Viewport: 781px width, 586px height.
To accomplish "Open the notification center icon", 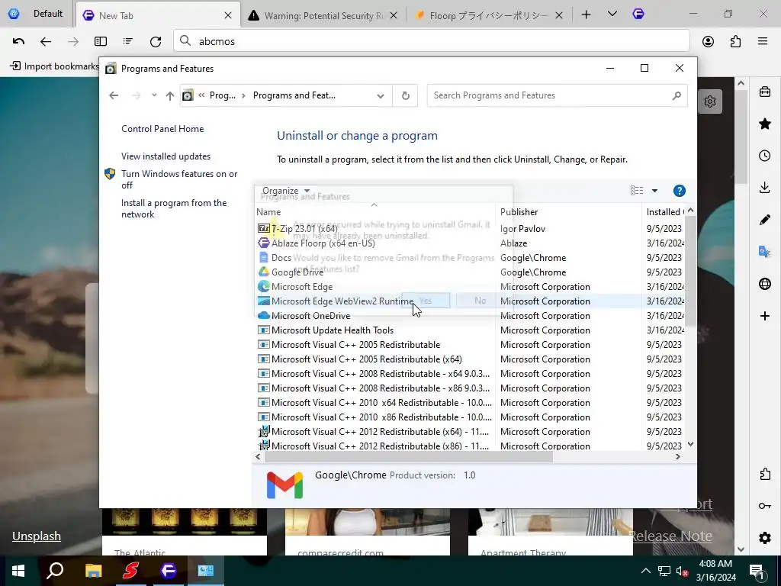I will pyautogui.click(x=757, y=572).
